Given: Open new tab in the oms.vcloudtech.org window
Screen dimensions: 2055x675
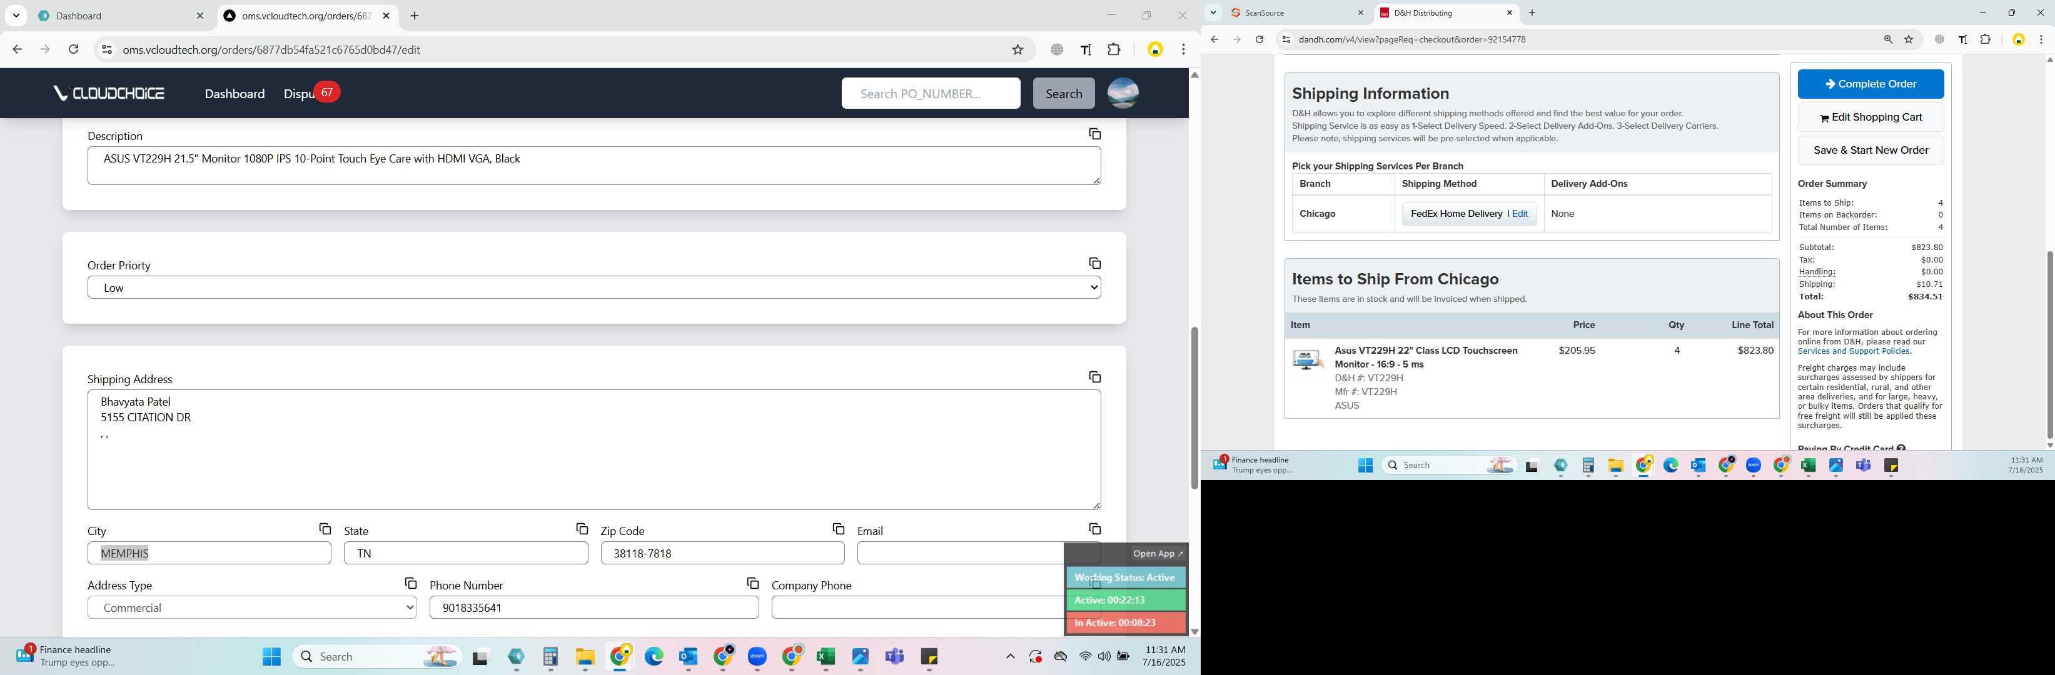Looking at the screenshot, I should pyautogui.click(x=415, y=16).
